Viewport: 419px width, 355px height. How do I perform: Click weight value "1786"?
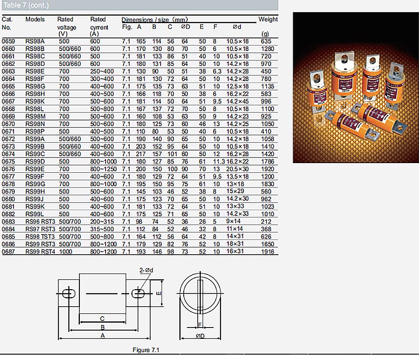[268, 161]
